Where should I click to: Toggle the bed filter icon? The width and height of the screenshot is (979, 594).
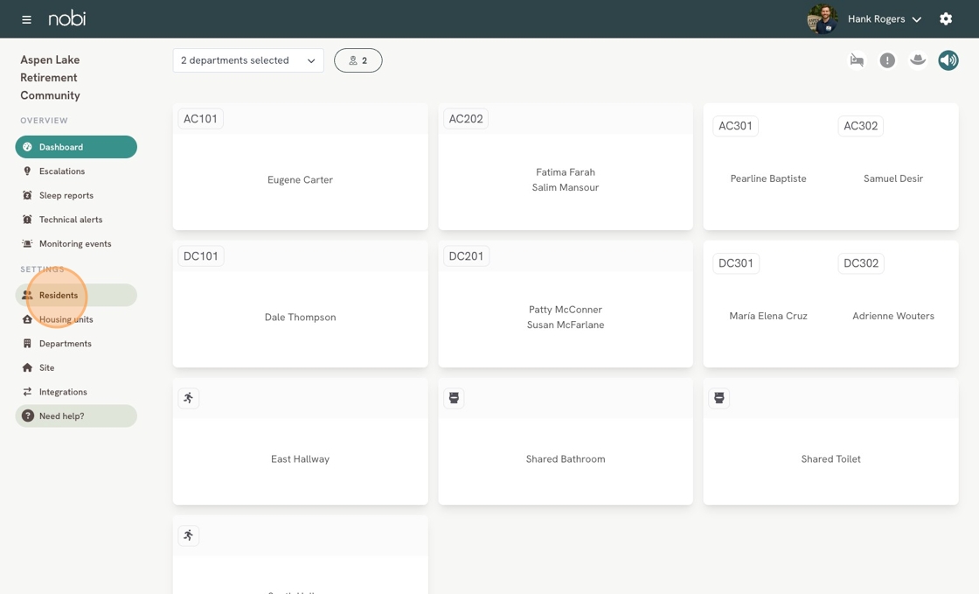tap(857, 60)
